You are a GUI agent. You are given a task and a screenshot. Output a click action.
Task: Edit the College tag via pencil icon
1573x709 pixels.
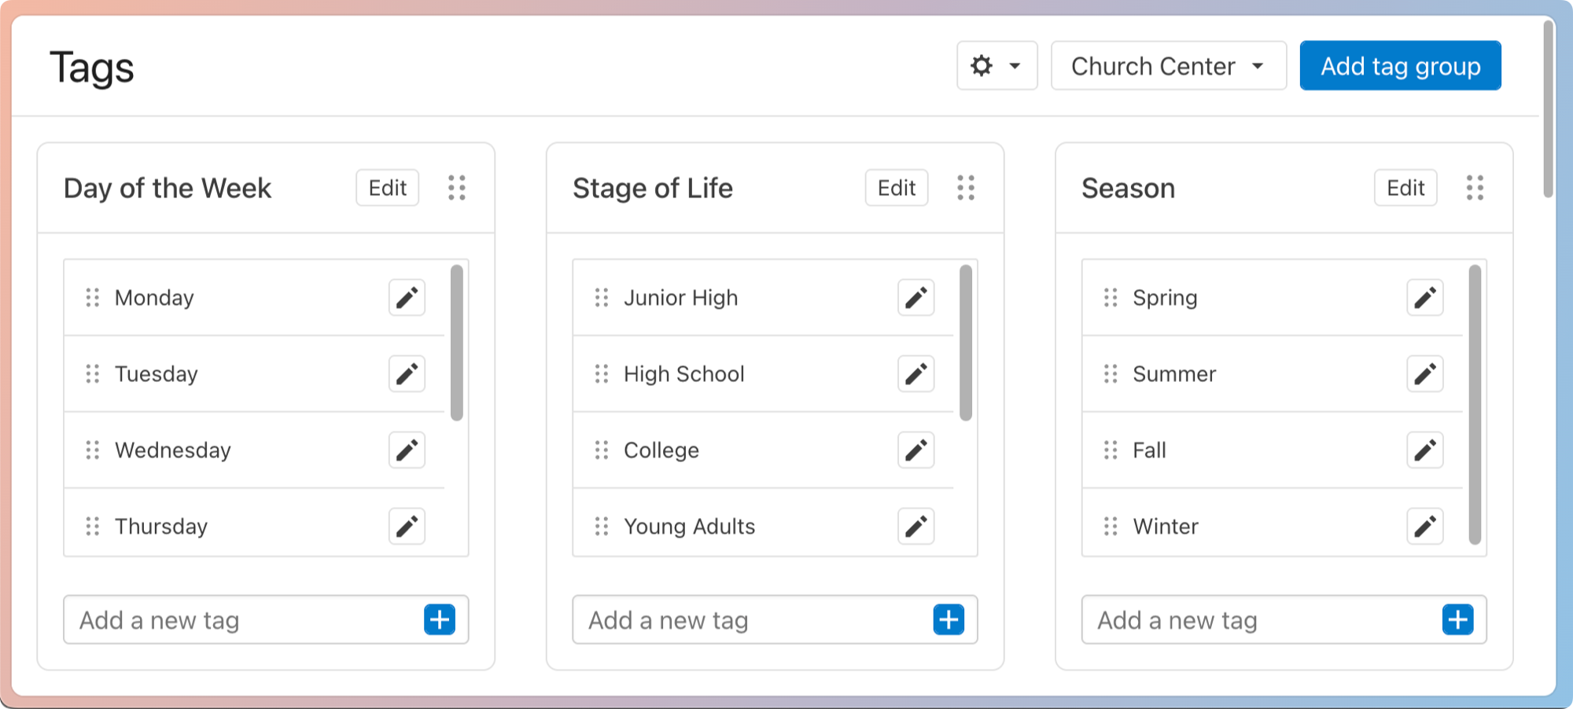[915, 450]
